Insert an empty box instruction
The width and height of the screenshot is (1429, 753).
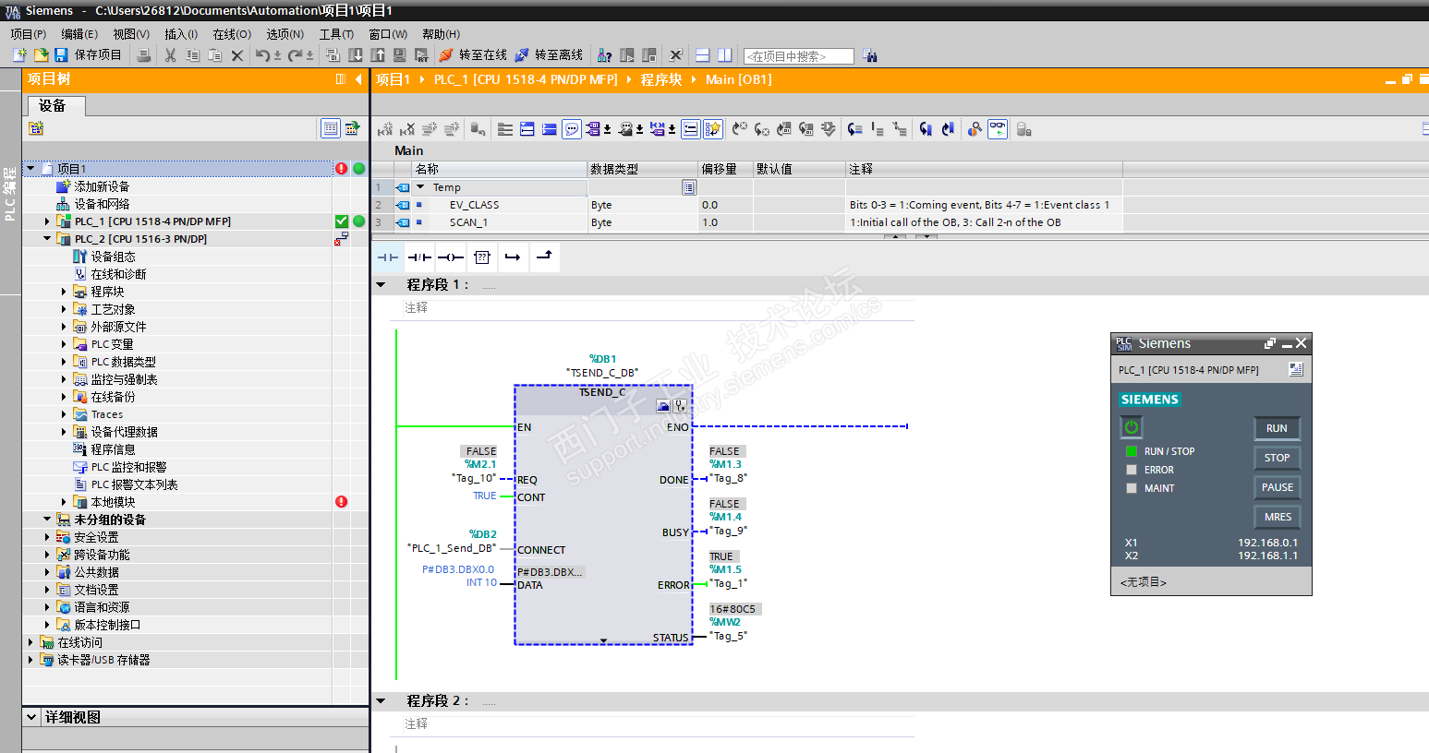pyautogui.click(x=482, y=257)
